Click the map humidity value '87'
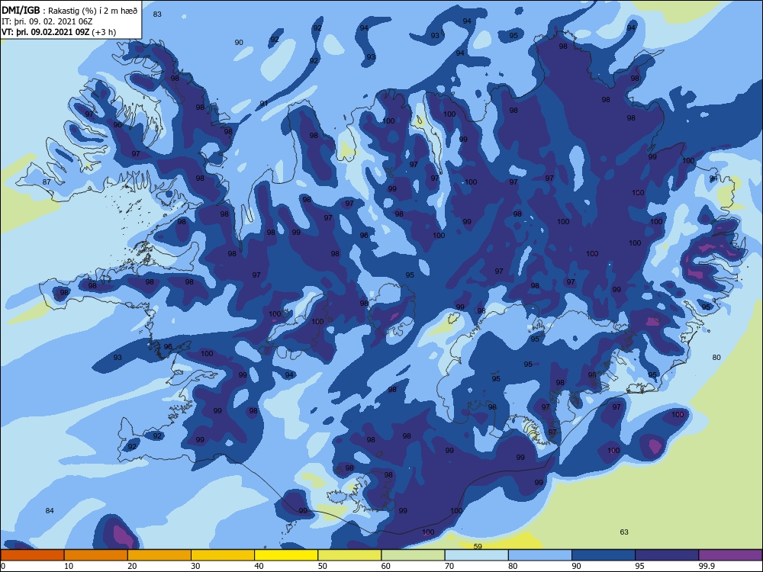 pos(47,182)
